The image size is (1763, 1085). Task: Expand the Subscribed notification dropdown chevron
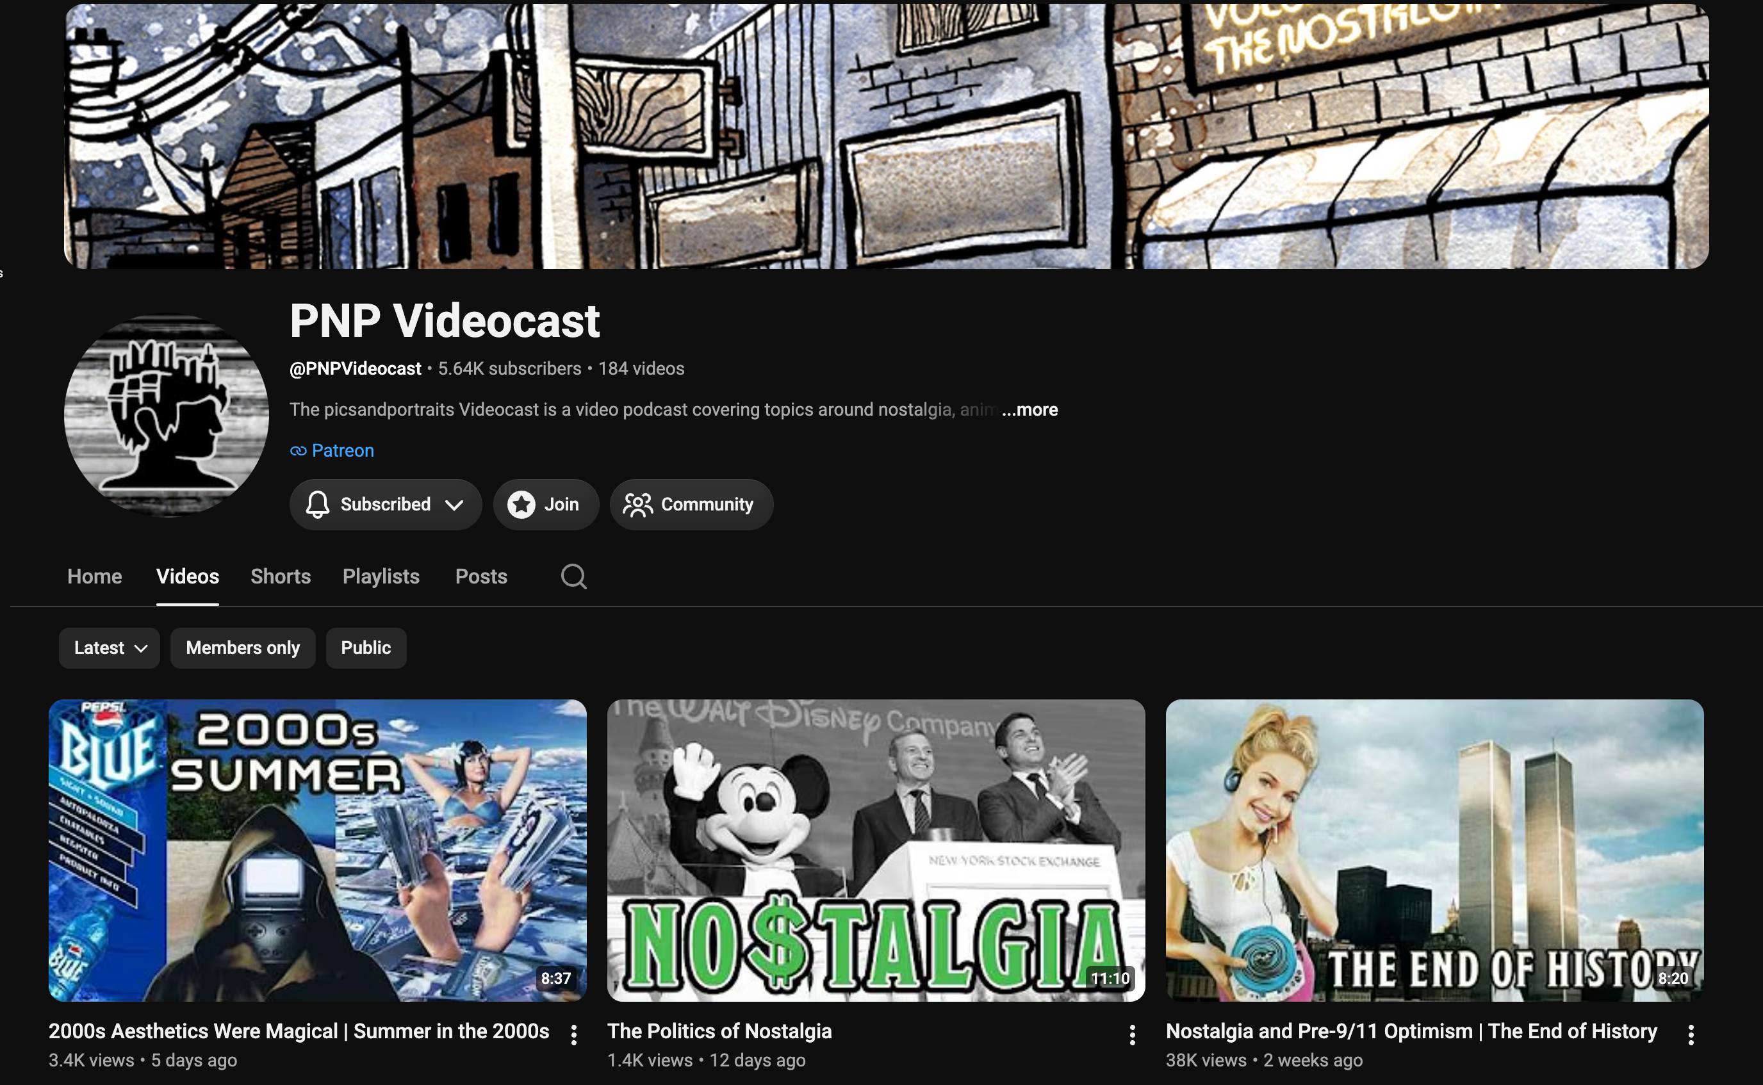[454, 505]
